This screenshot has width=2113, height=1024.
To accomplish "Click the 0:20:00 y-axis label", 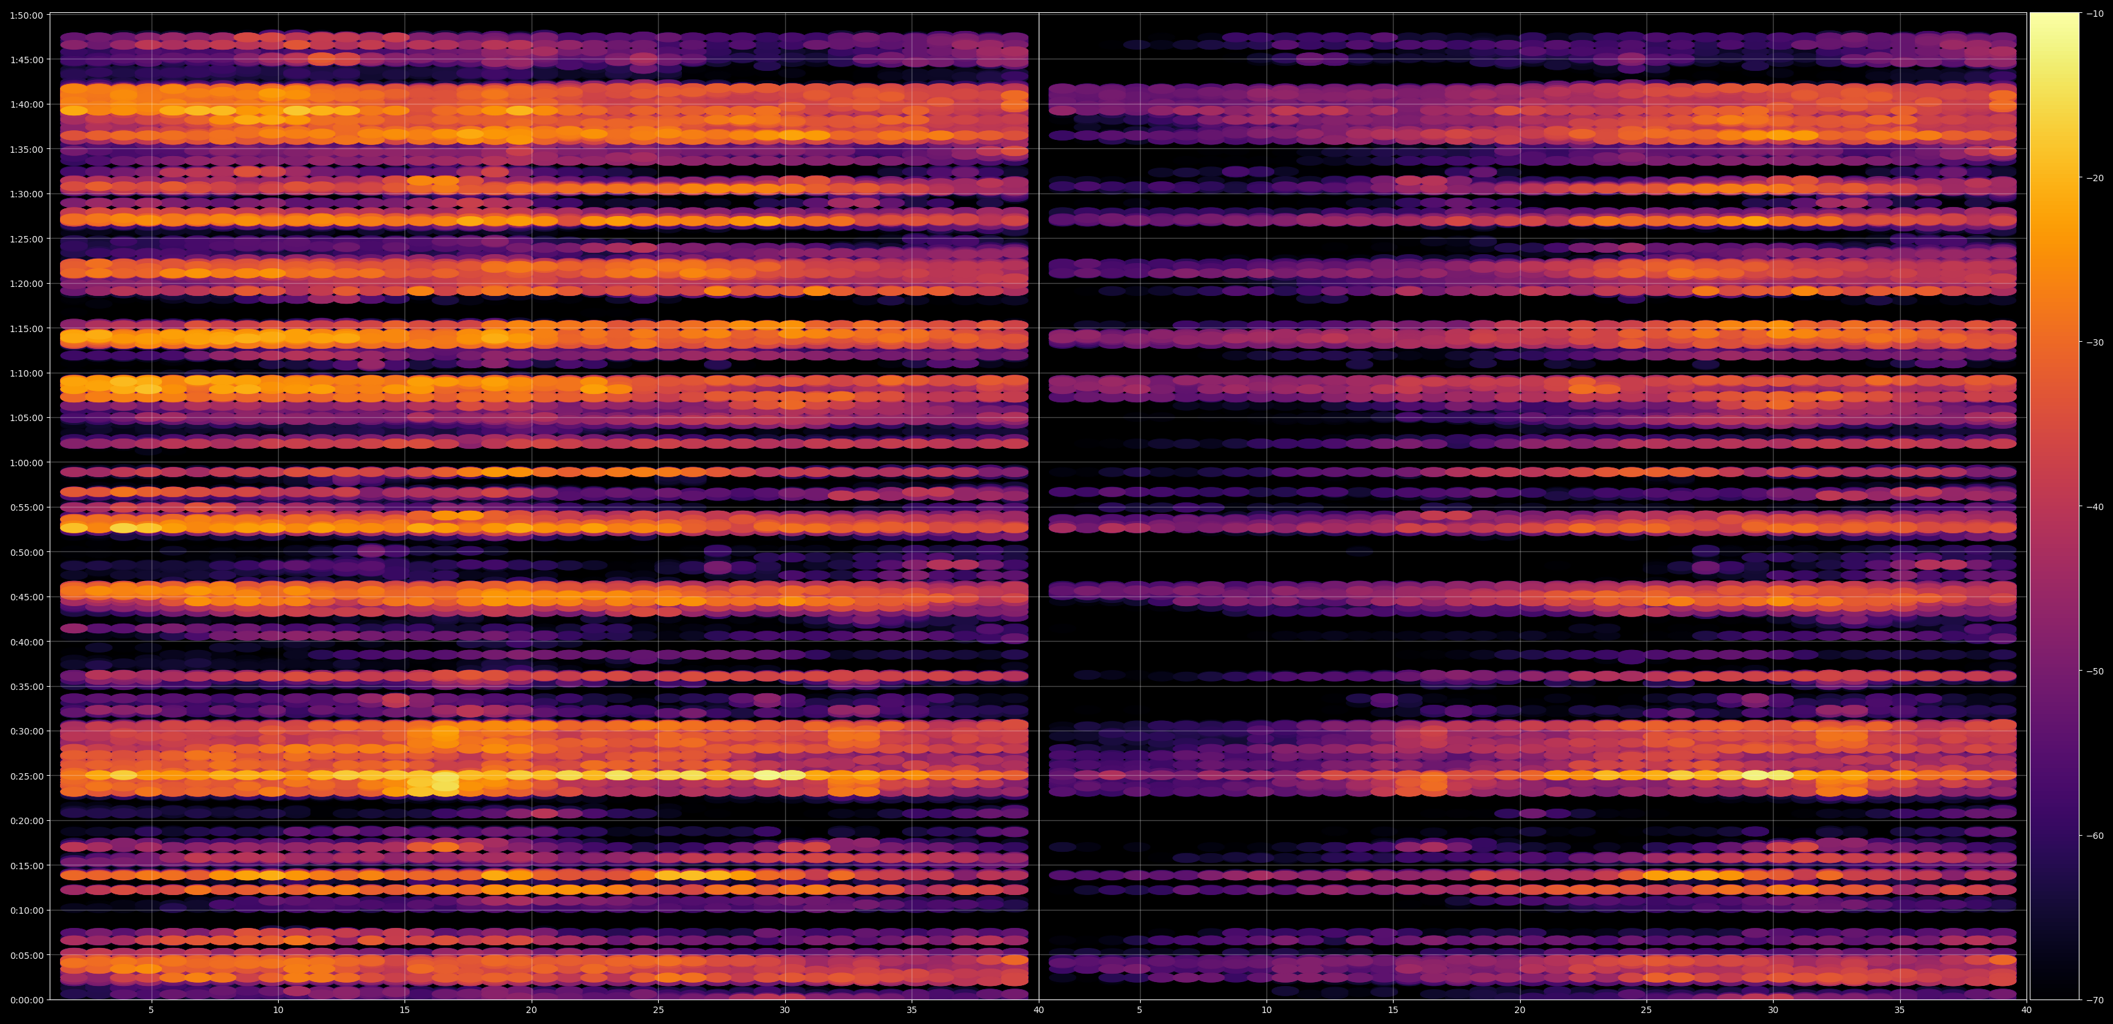I will click(x=27, y=820).
